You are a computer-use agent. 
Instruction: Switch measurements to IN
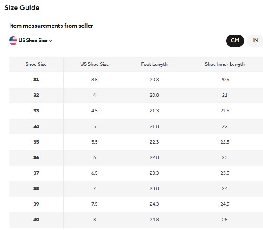(x=255, y=41)
